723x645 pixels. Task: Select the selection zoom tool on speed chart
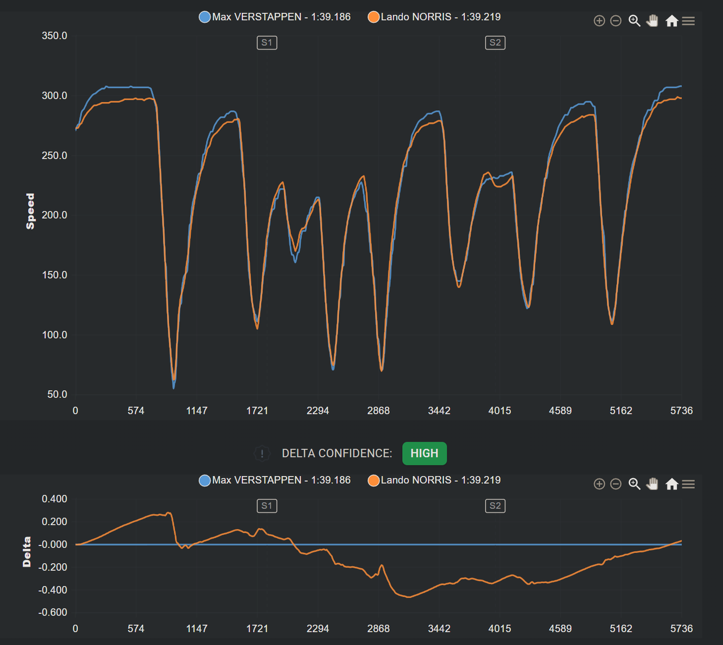(634, 21)
